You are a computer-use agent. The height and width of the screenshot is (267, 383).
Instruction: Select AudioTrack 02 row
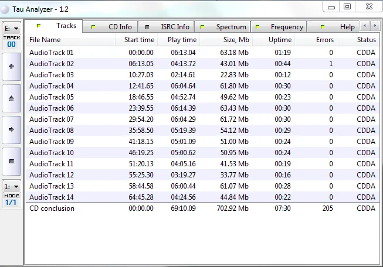[202, 64]
